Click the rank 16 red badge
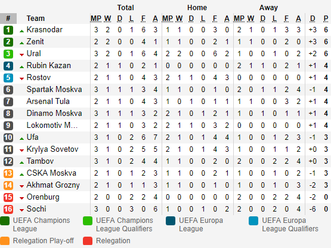This screenshot has height=248, width=331. pos(8,209)
